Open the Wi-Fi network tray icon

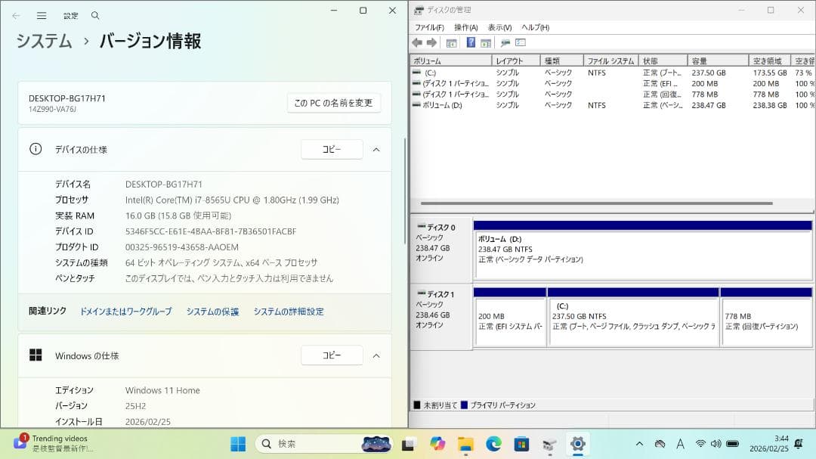pyautogui.click(x=700, y=444)
